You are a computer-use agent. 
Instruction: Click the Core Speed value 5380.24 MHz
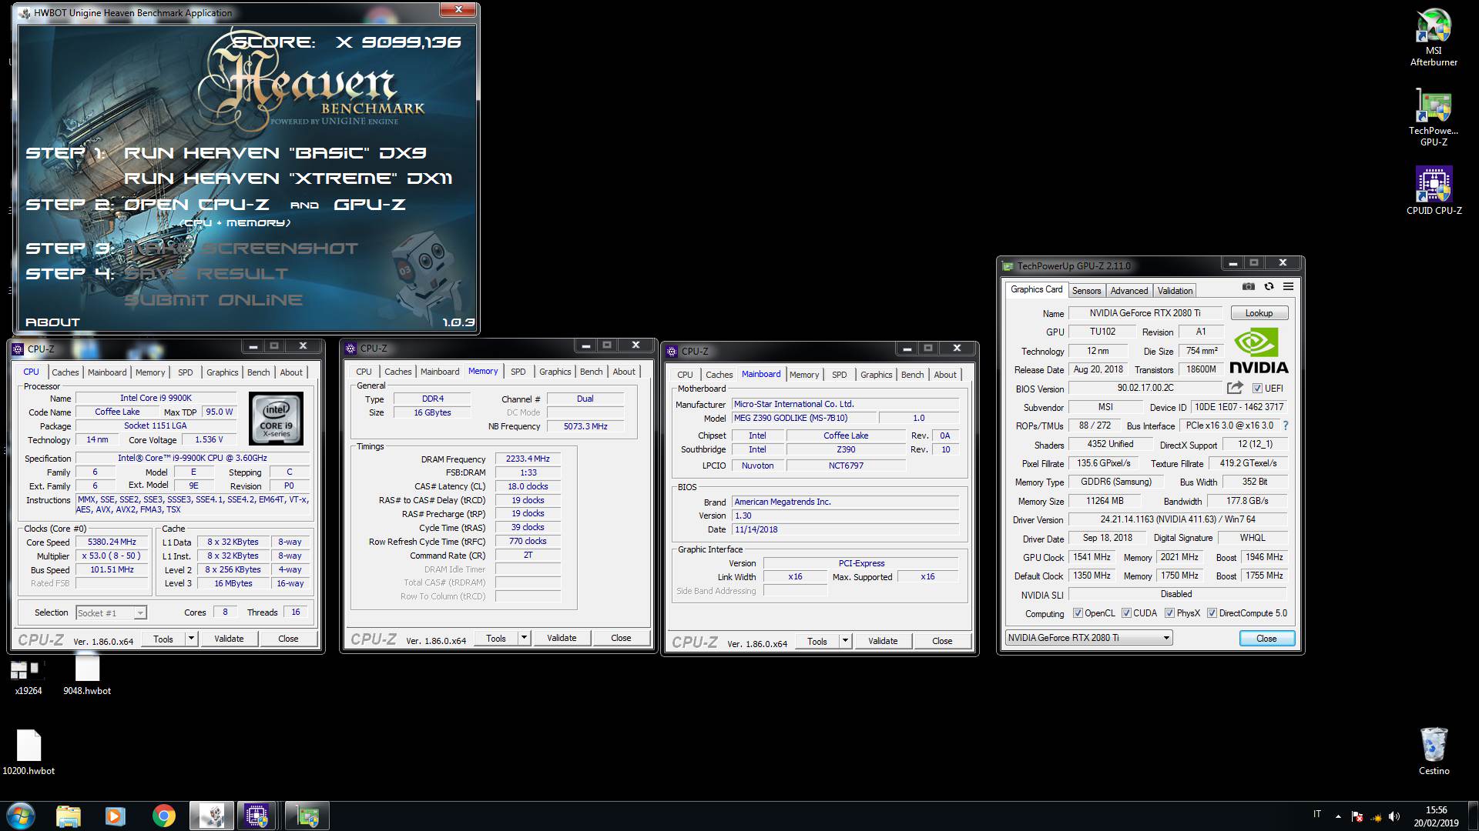point(112,542)
